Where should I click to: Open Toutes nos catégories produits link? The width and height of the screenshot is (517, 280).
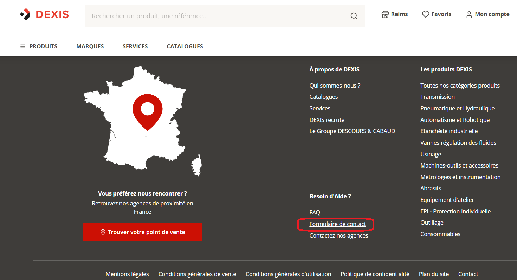(460, 86)
